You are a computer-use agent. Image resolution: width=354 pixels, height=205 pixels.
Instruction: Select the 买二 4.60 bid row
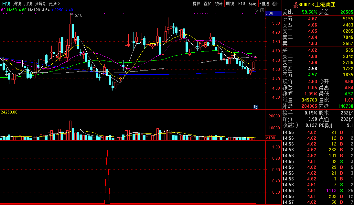tap(318, 56)
